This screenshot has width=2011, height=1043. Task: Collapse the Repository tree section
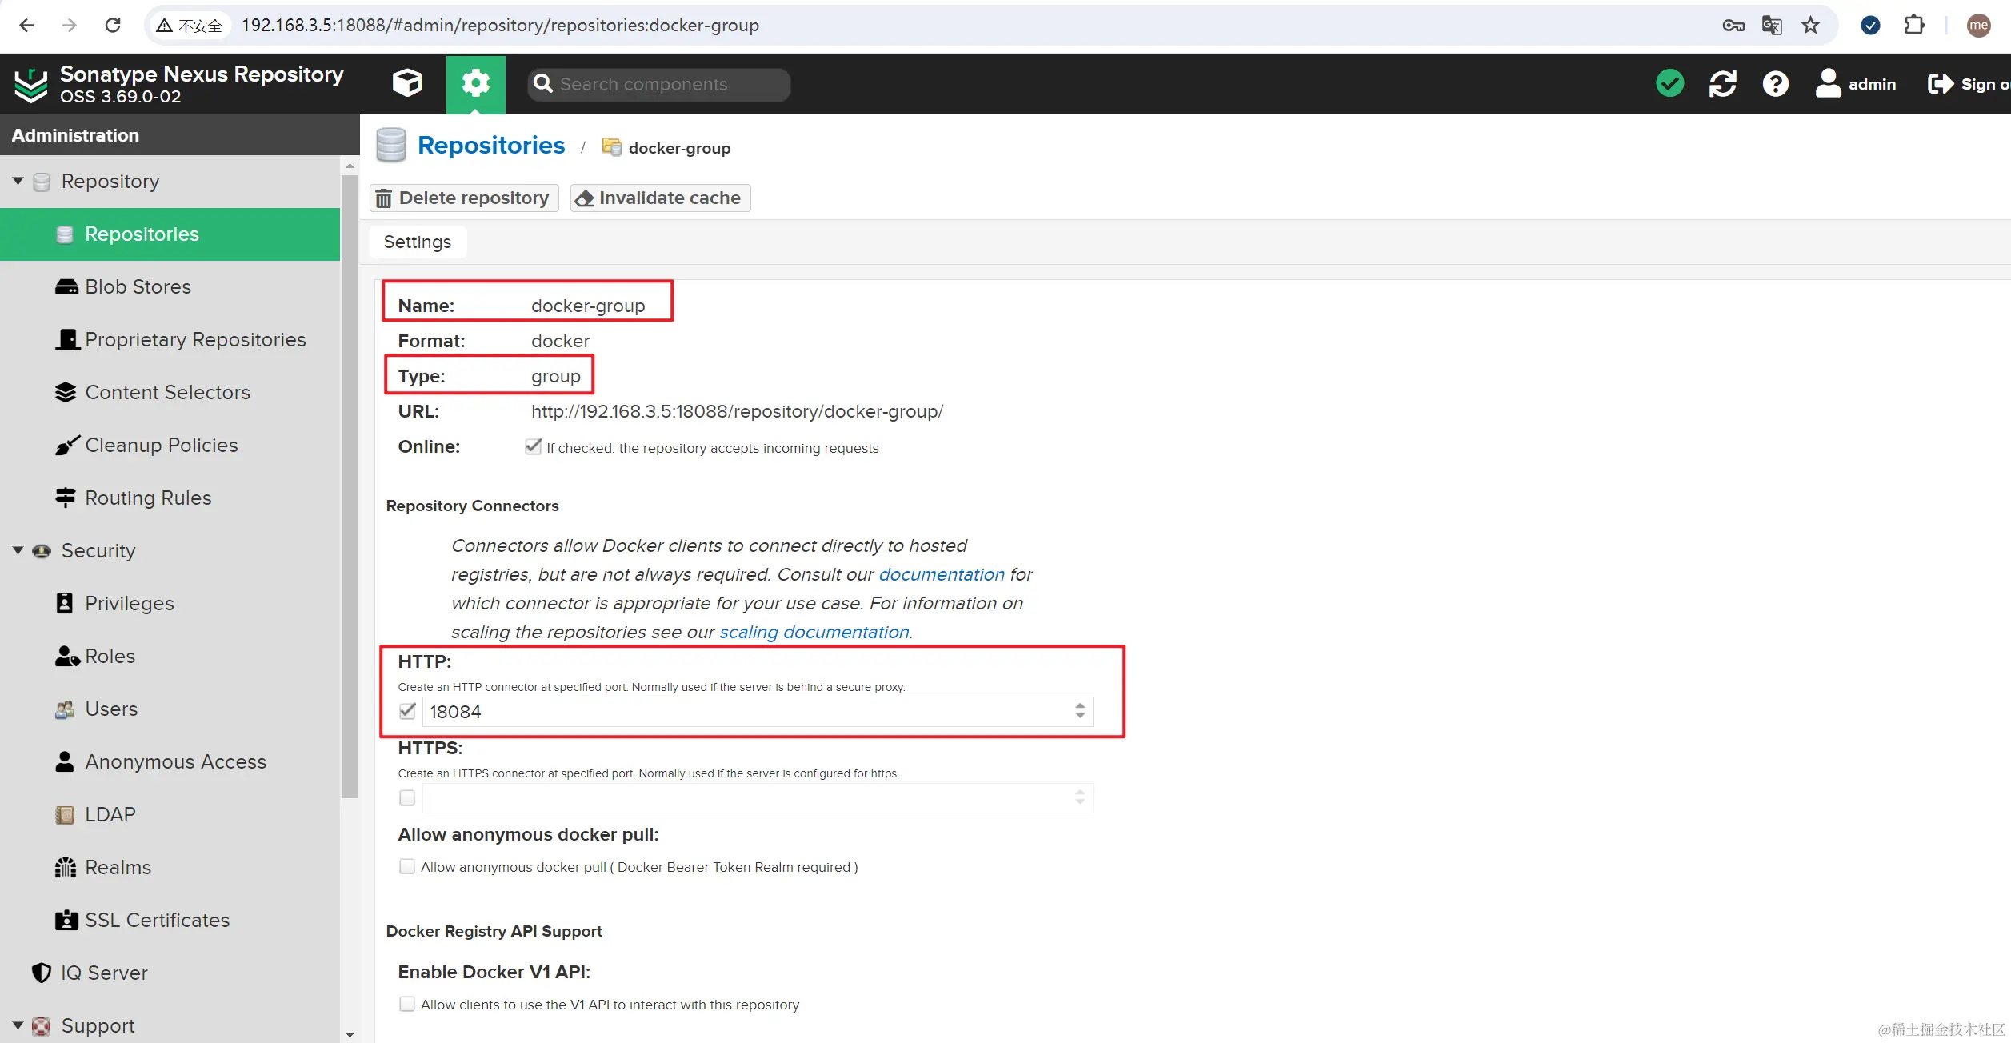click(x=18, y=181)
